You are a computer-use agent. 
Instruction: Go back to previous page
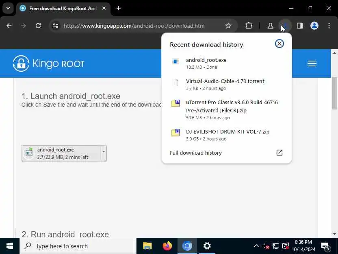pyautogui.click(x=9, y=26)
